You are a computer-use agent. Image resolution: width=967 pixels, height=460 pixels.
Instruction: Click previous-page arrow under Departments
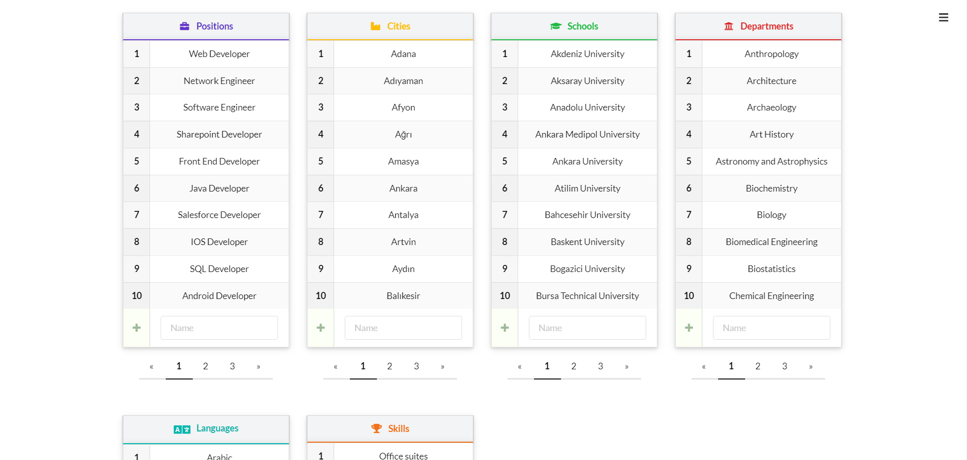click(x=704, y=366)
